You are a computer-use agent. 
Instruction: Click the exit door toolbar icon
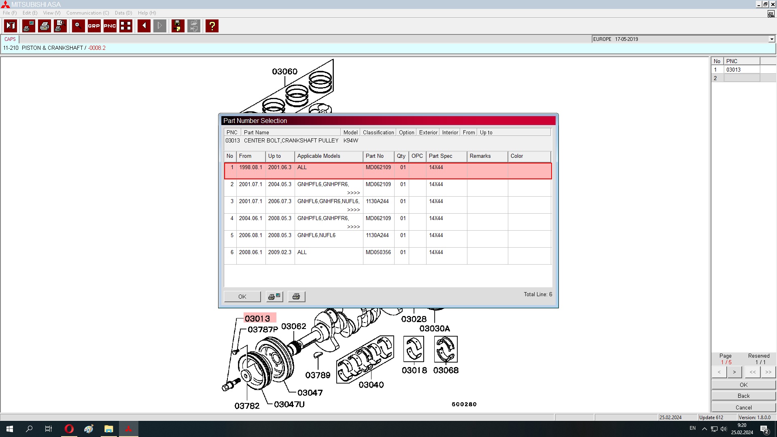pyautogui.click(x=11, y=26)
